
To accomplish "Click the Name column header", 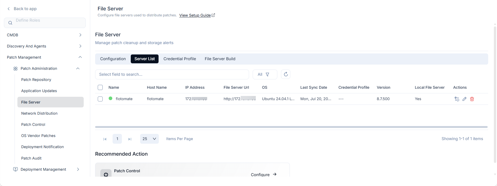I will (114, 87).
